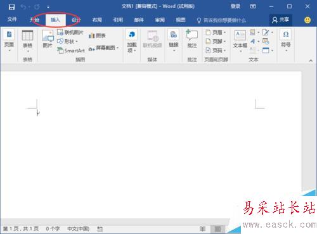Image resolution: width=317 pixels, height=234 pixels.
Task: Open the 形状 shapes dropdown
Action: (67, 41)
